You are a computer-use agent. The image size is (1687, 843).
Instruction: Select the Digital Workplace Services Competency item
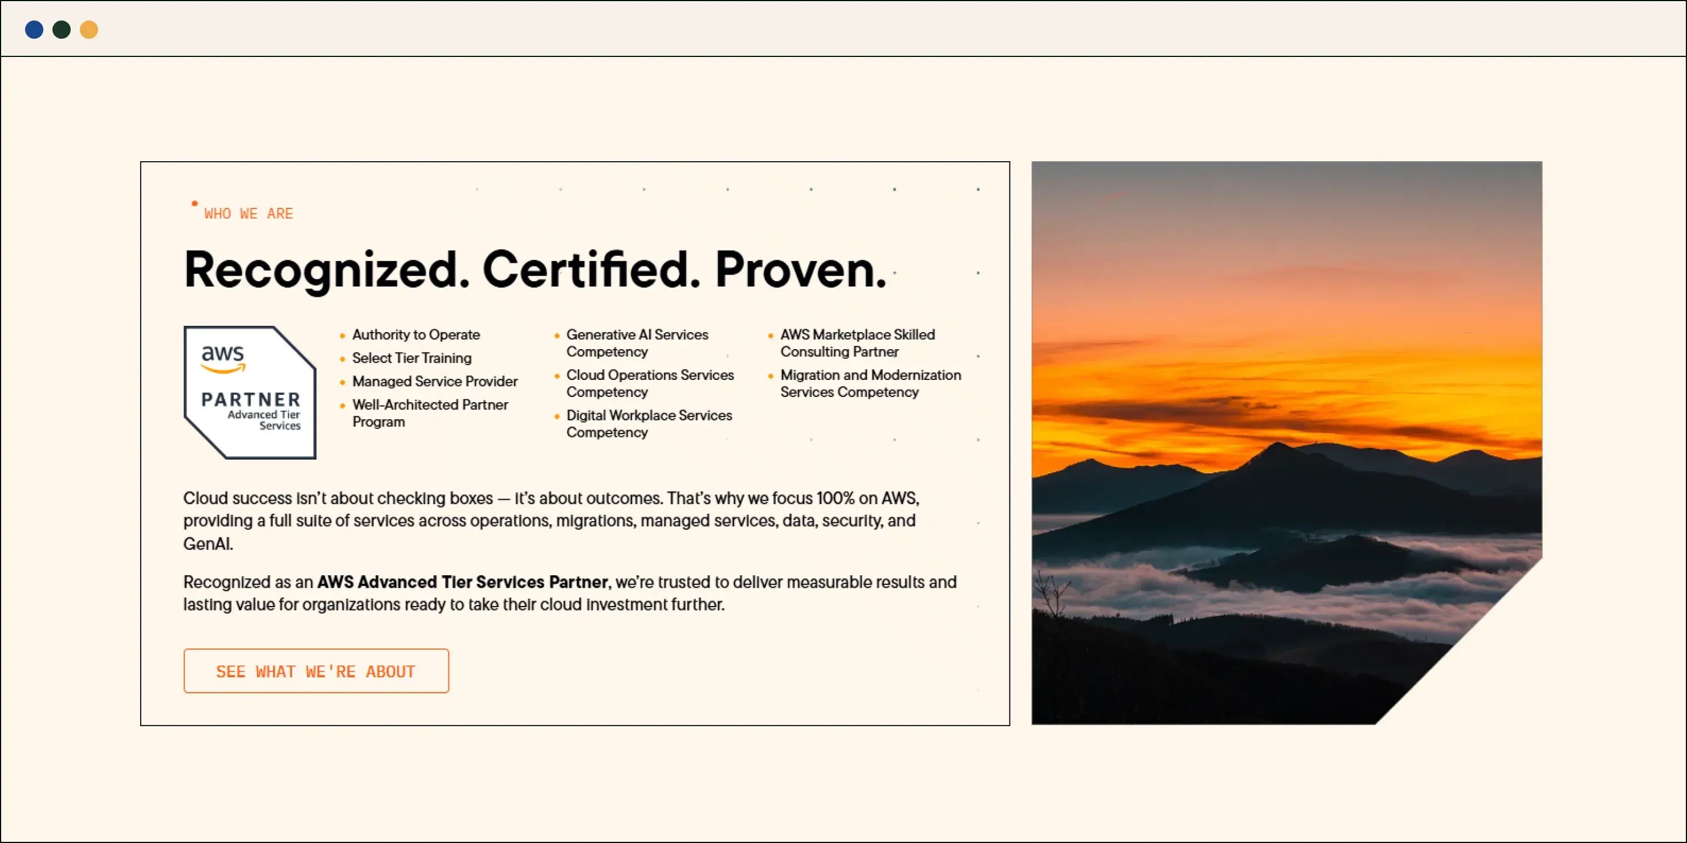[649, 423]
